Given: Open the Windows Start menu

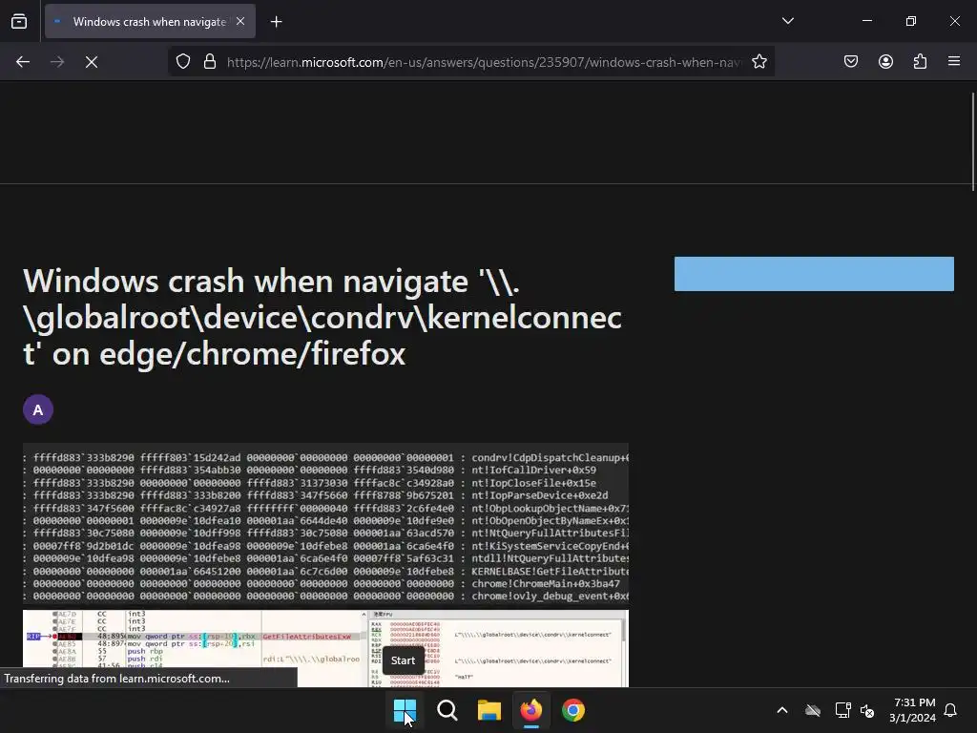Looking at the screenshot, I should pos(405,710).
